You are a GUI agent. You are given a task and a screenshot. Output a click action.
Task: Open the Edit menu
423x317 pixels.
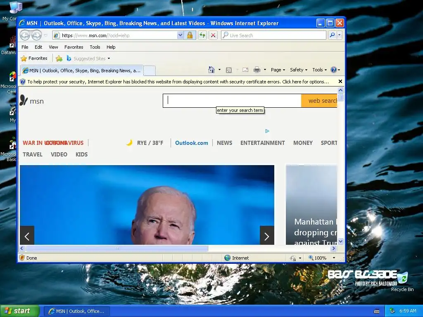point(38,47)
